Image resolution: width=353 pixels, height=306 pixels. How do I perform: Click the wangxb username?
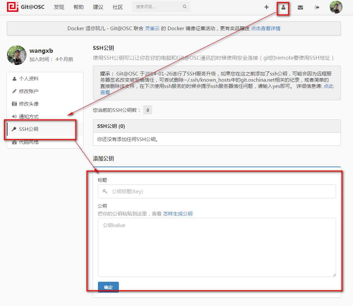[41, 51]
